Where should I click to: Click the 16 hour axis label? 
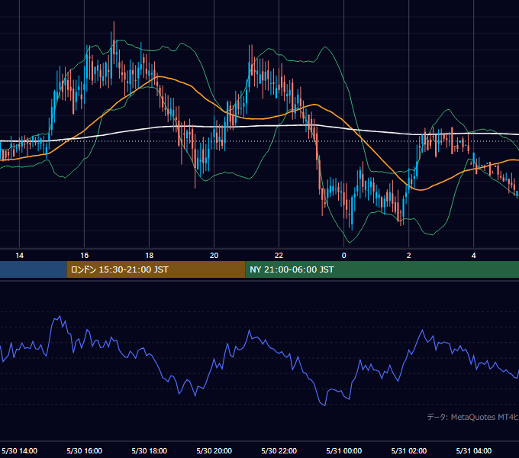click(85, 256)
